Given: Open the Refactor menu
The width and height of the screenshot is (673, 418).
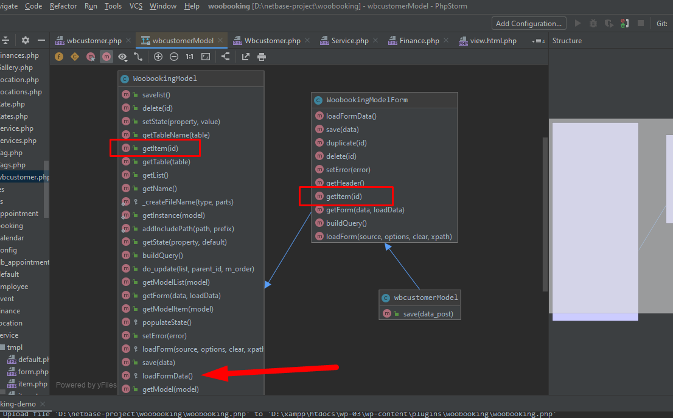Looking at the screenshot, I should tap(63, 6).
